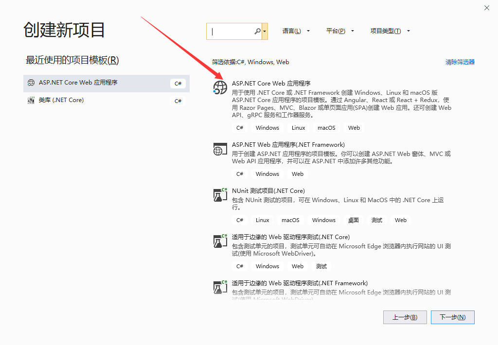The height and width of the screenshot is (345, 498).
Task: Click the globe icon of recent ASP.NET Core template
Action: [31, 83]
